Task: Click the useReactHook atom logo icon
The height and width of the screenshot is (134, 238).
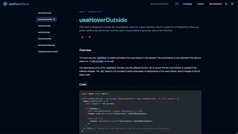Action: click(x=5, y=4)
